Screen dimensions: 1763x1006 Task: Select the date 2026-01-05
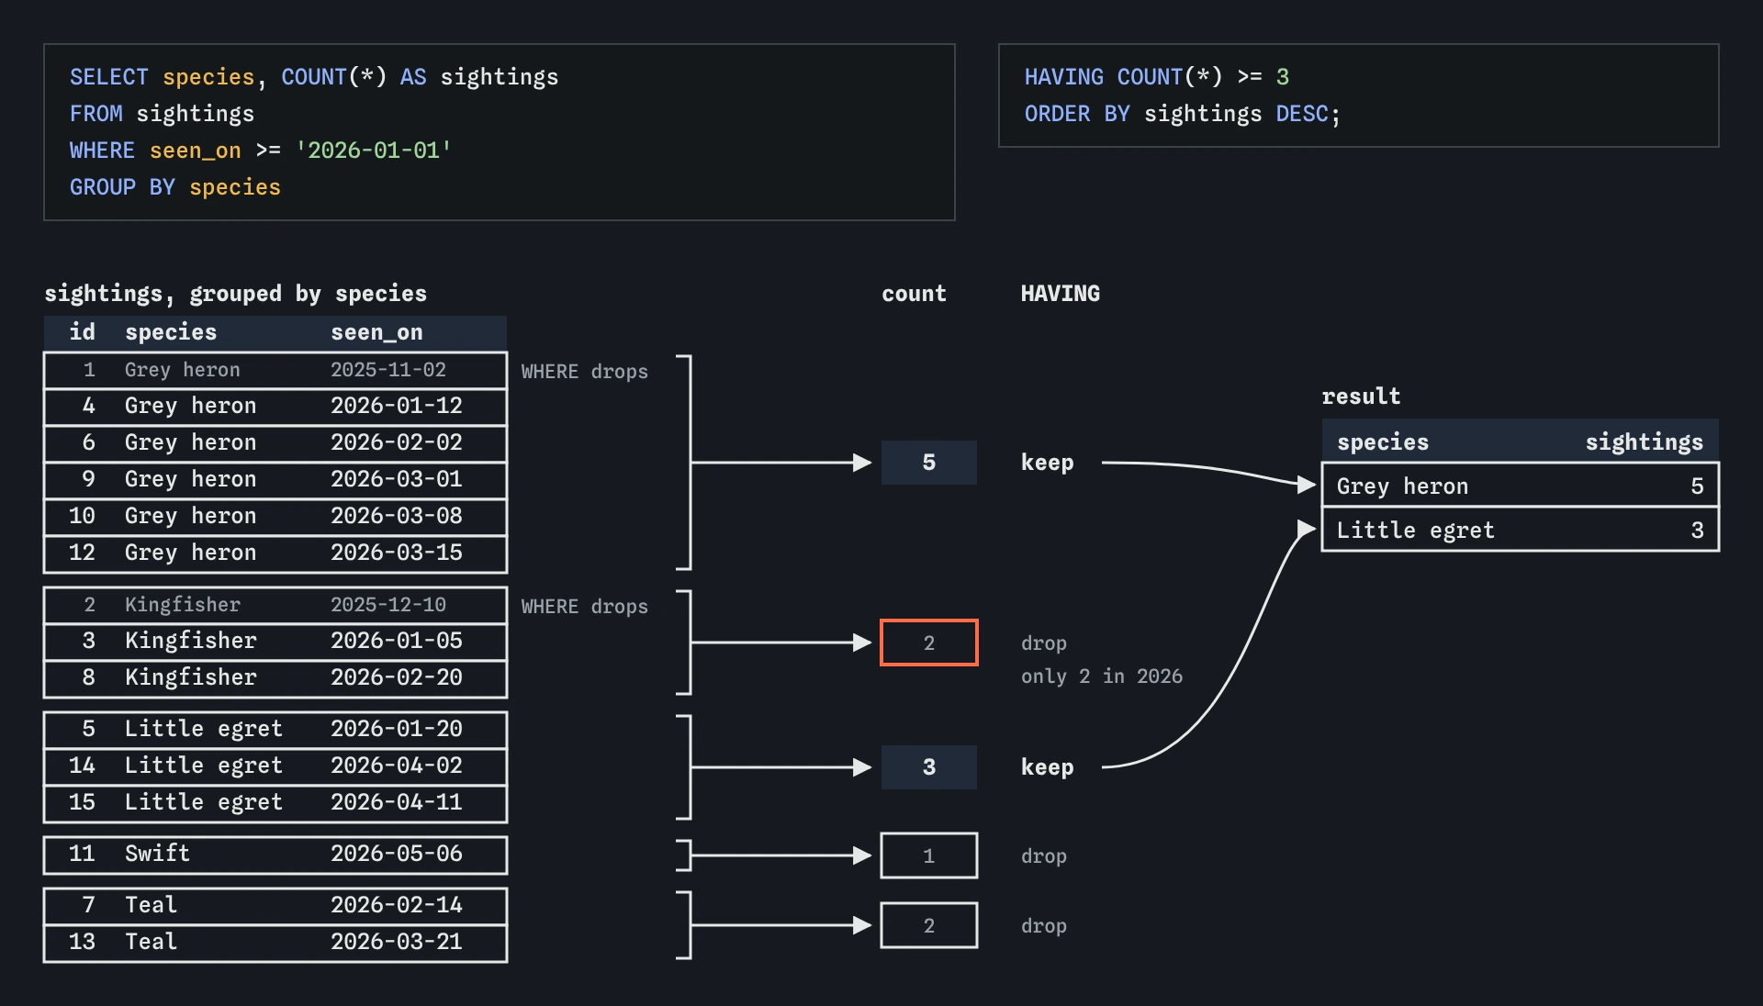(396, 641)
